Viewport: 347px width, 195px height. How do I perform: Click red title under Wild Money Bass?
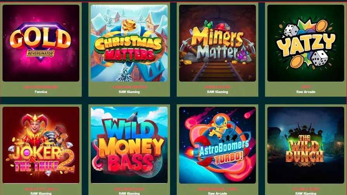129,189
